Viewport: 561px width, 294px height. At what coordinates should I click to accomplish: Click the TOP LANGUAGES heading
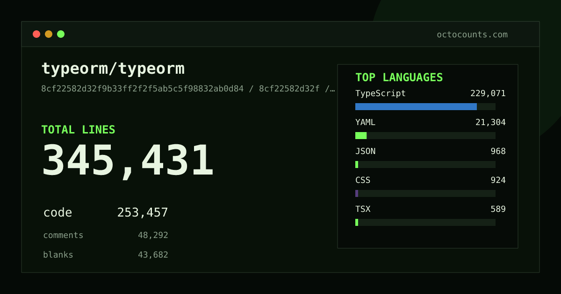pyautogui.click(x=399, y=77)
